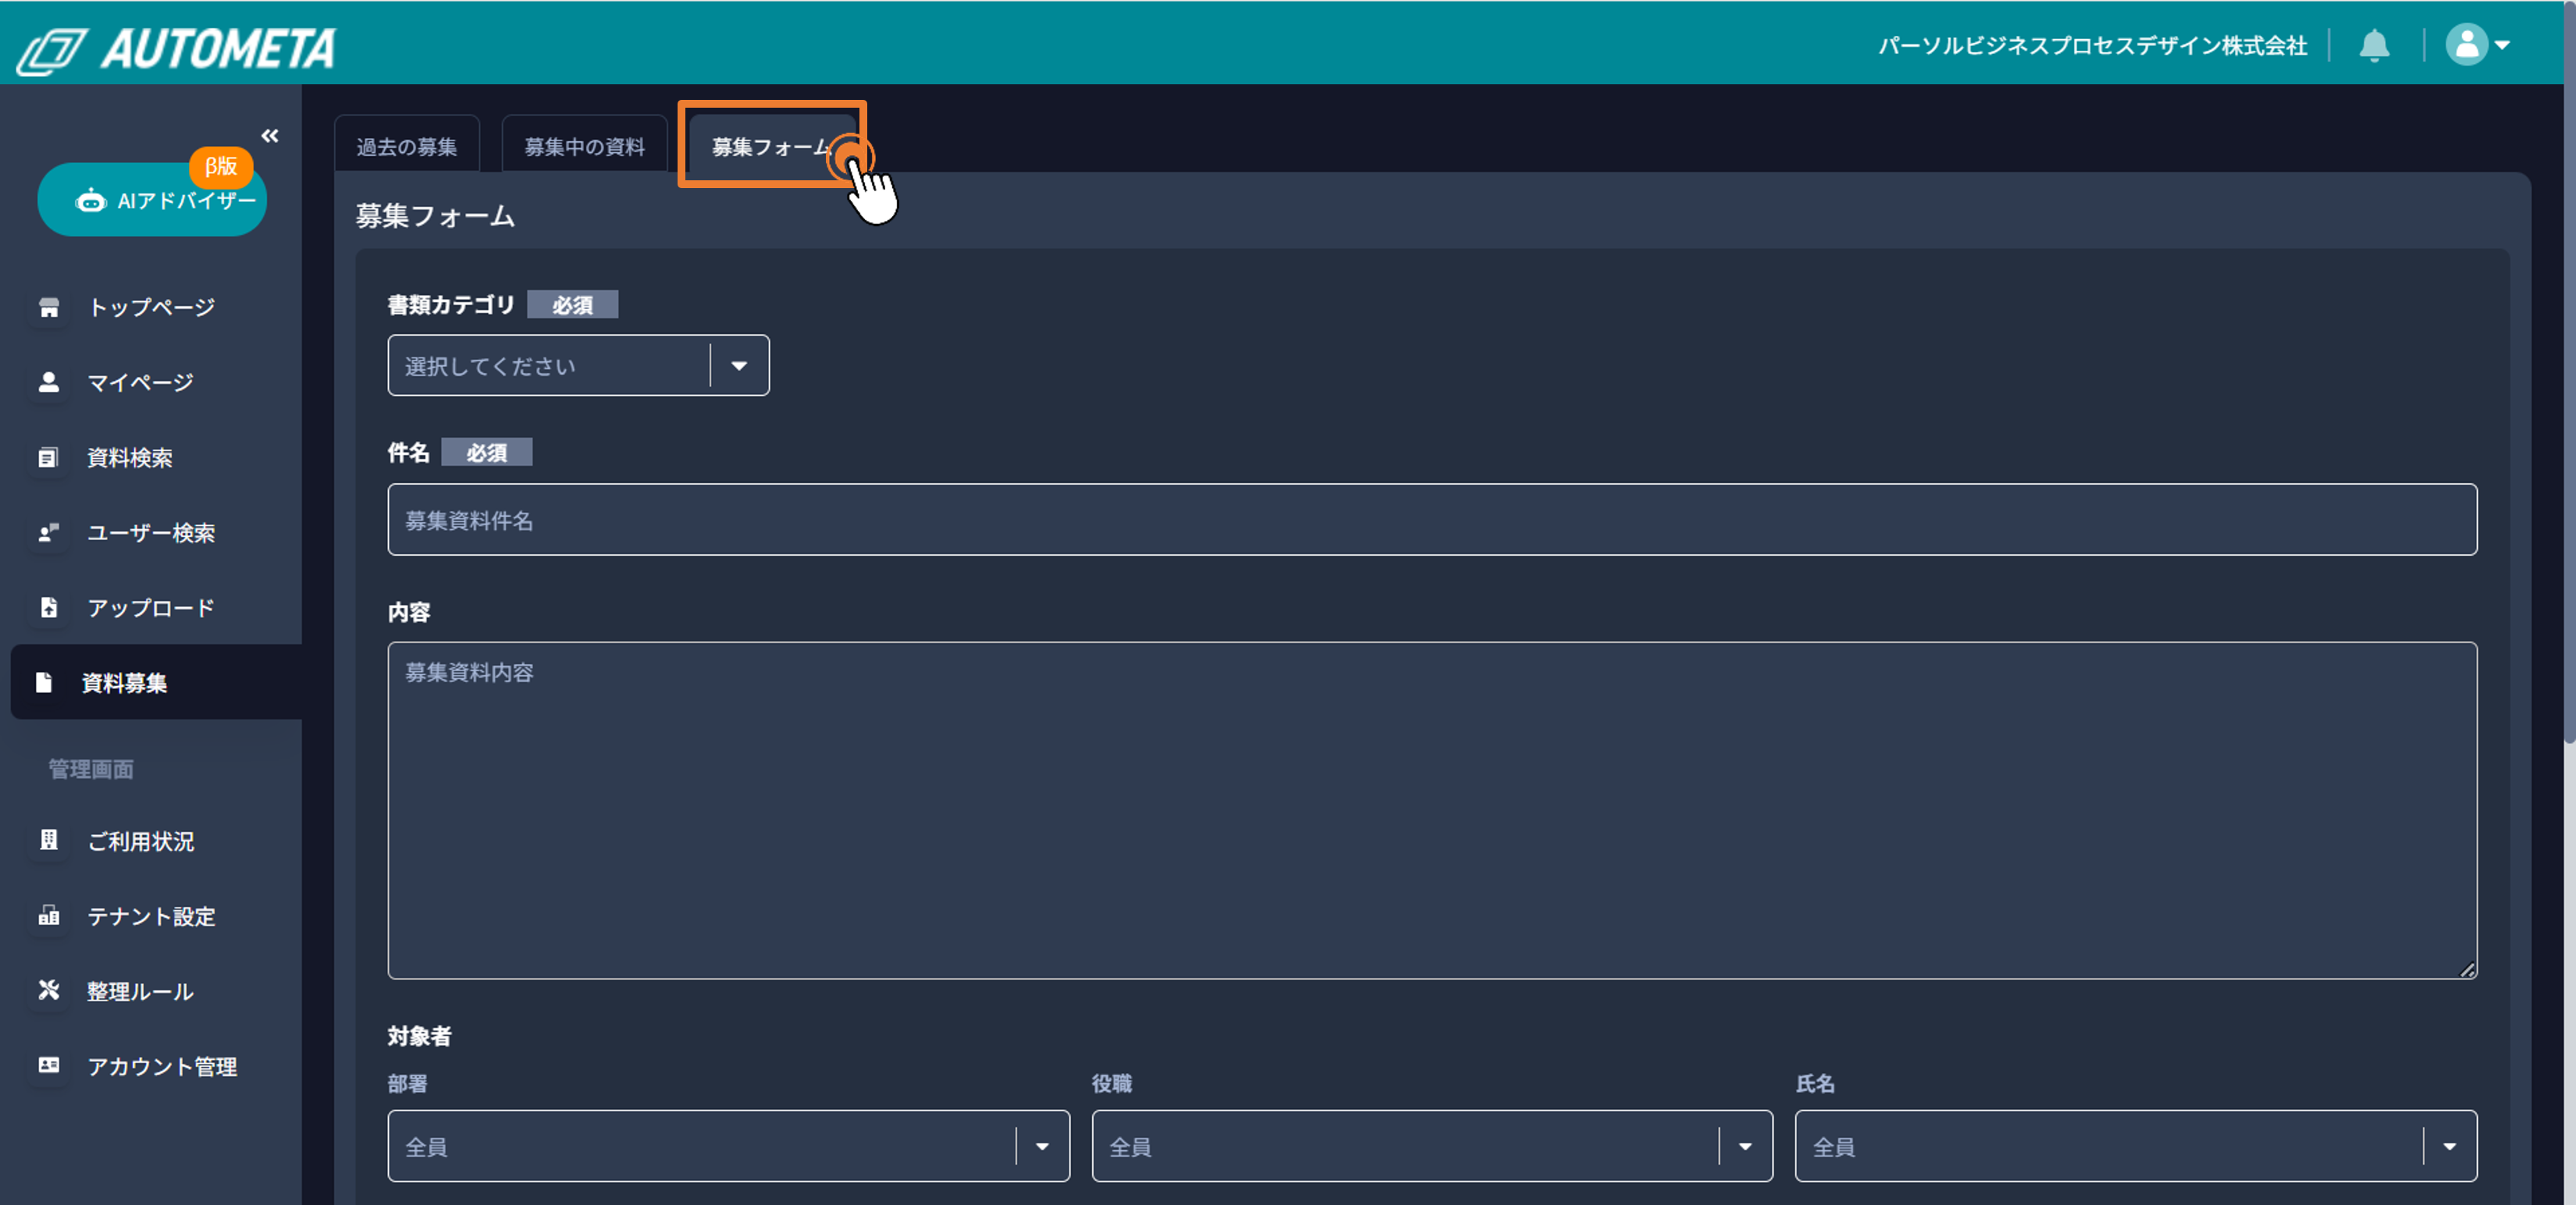Click the 整理ルール tools icon
The width and height of the screenshot is (2576, 1205).
[49, 990]
